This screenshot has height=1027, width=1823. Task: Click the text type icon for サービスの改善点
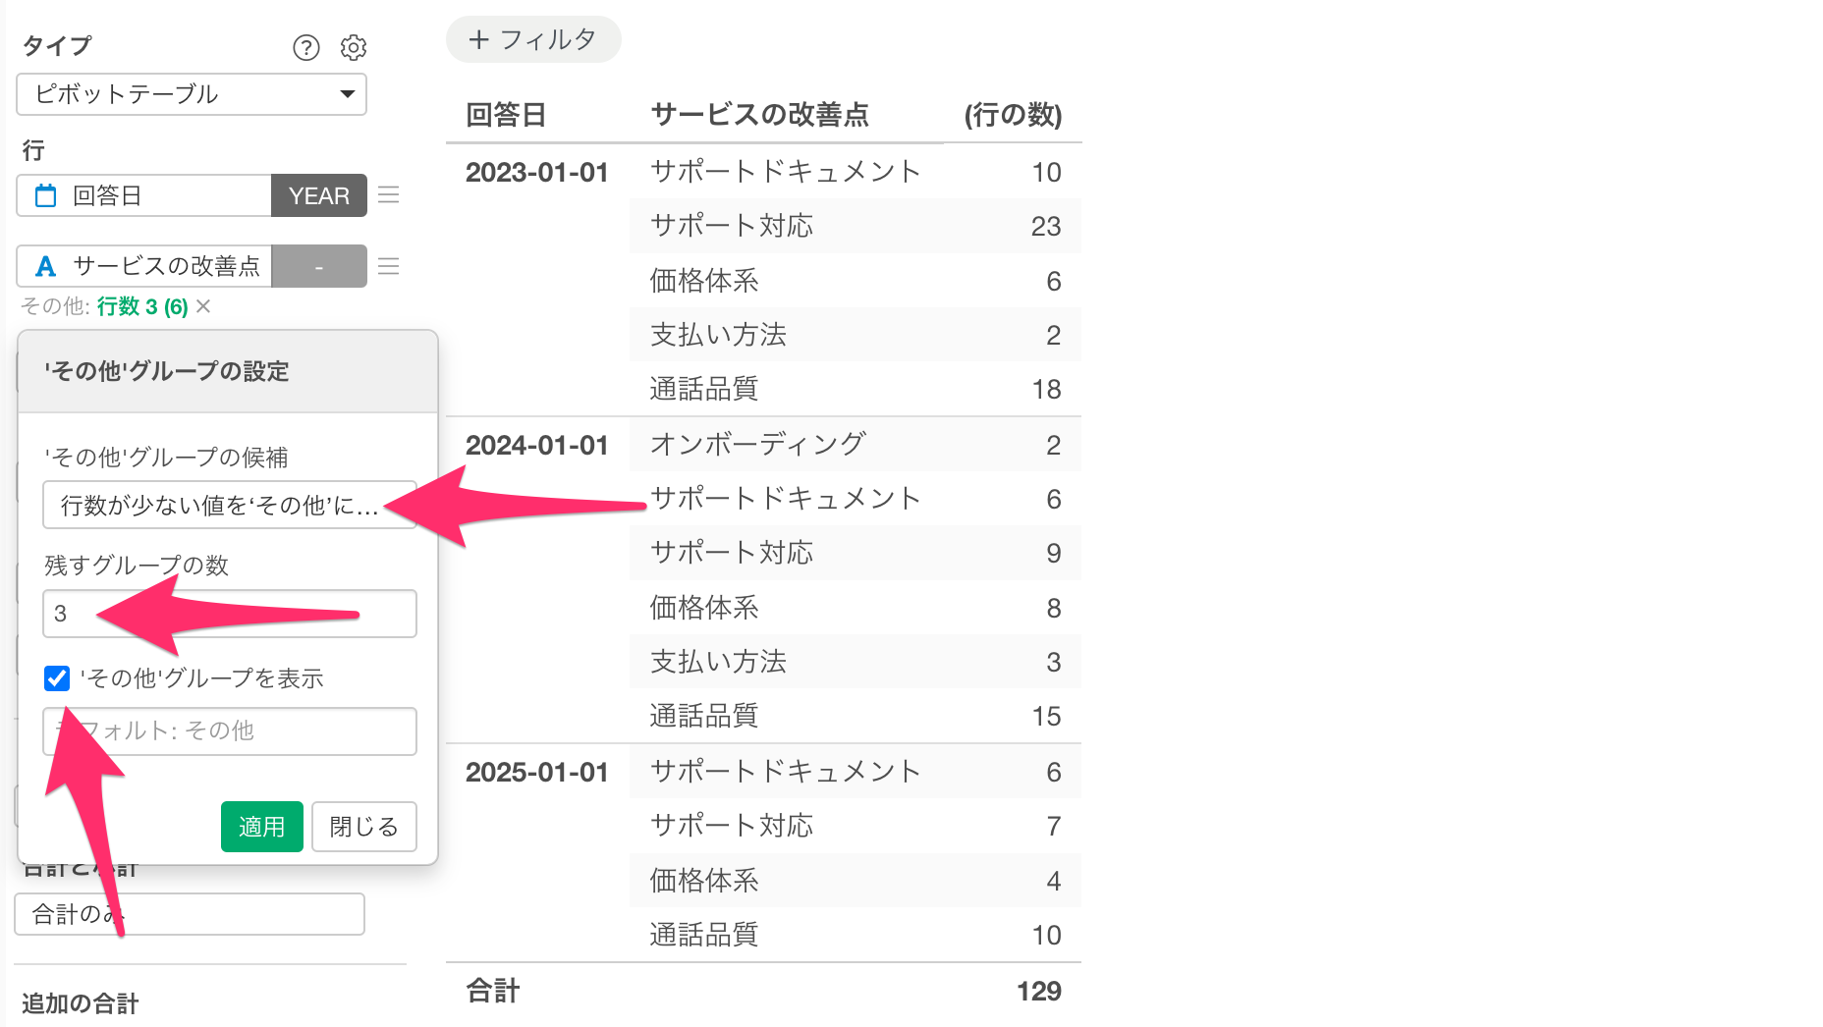click(x=45, y=266)
